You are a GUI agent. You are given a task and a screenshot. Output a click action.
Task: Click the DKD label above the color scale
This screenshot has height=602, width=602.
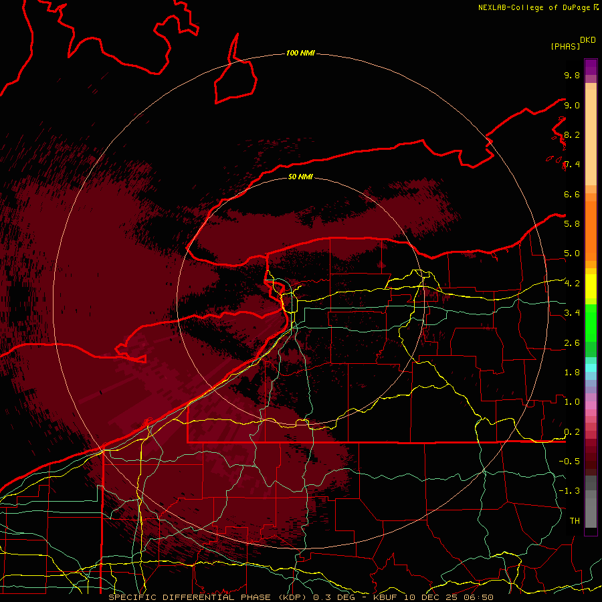[587, 40]
